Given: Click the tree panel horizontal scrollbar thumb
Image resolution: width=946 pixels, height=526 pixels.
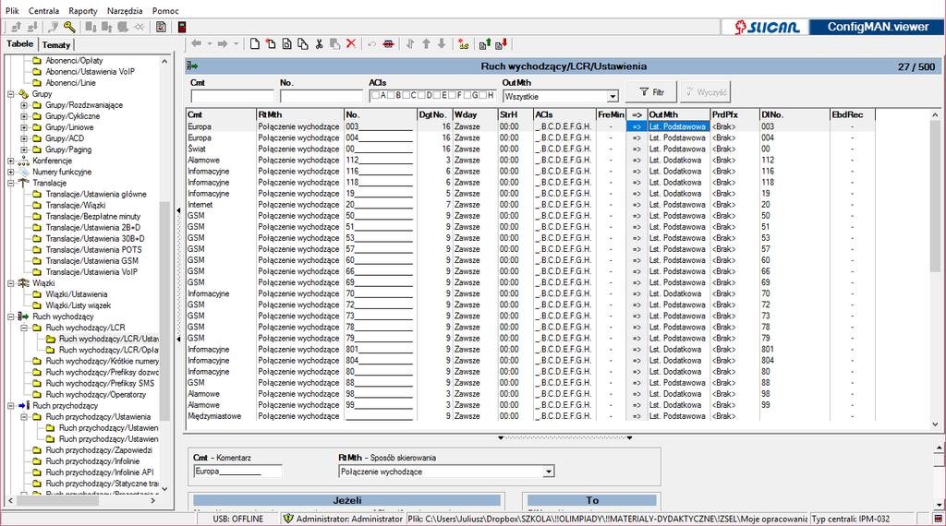Looking at the screenshot, I should click(57, 500).
